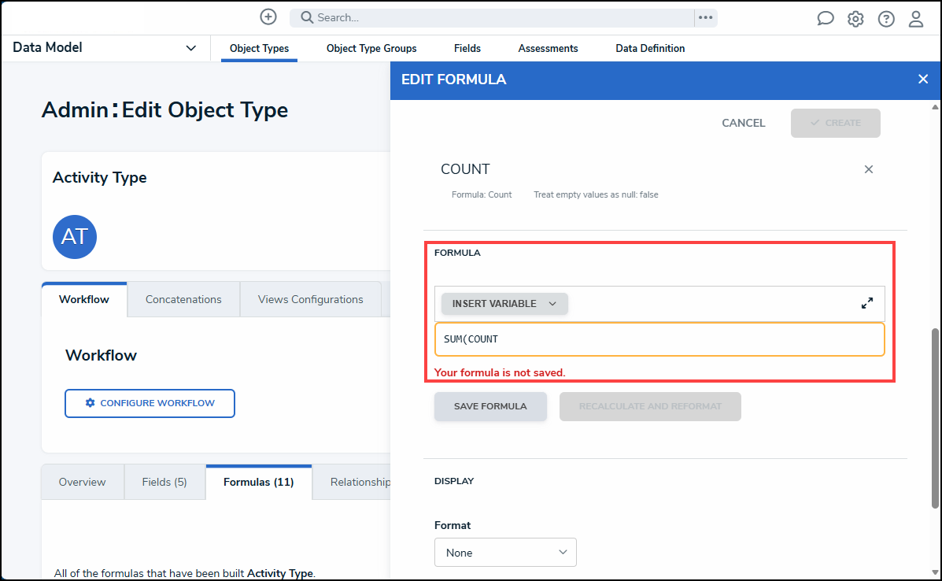Close the Edit Formula panel
The height and width of the screenshot is (581, 942).
coord(923,80)
